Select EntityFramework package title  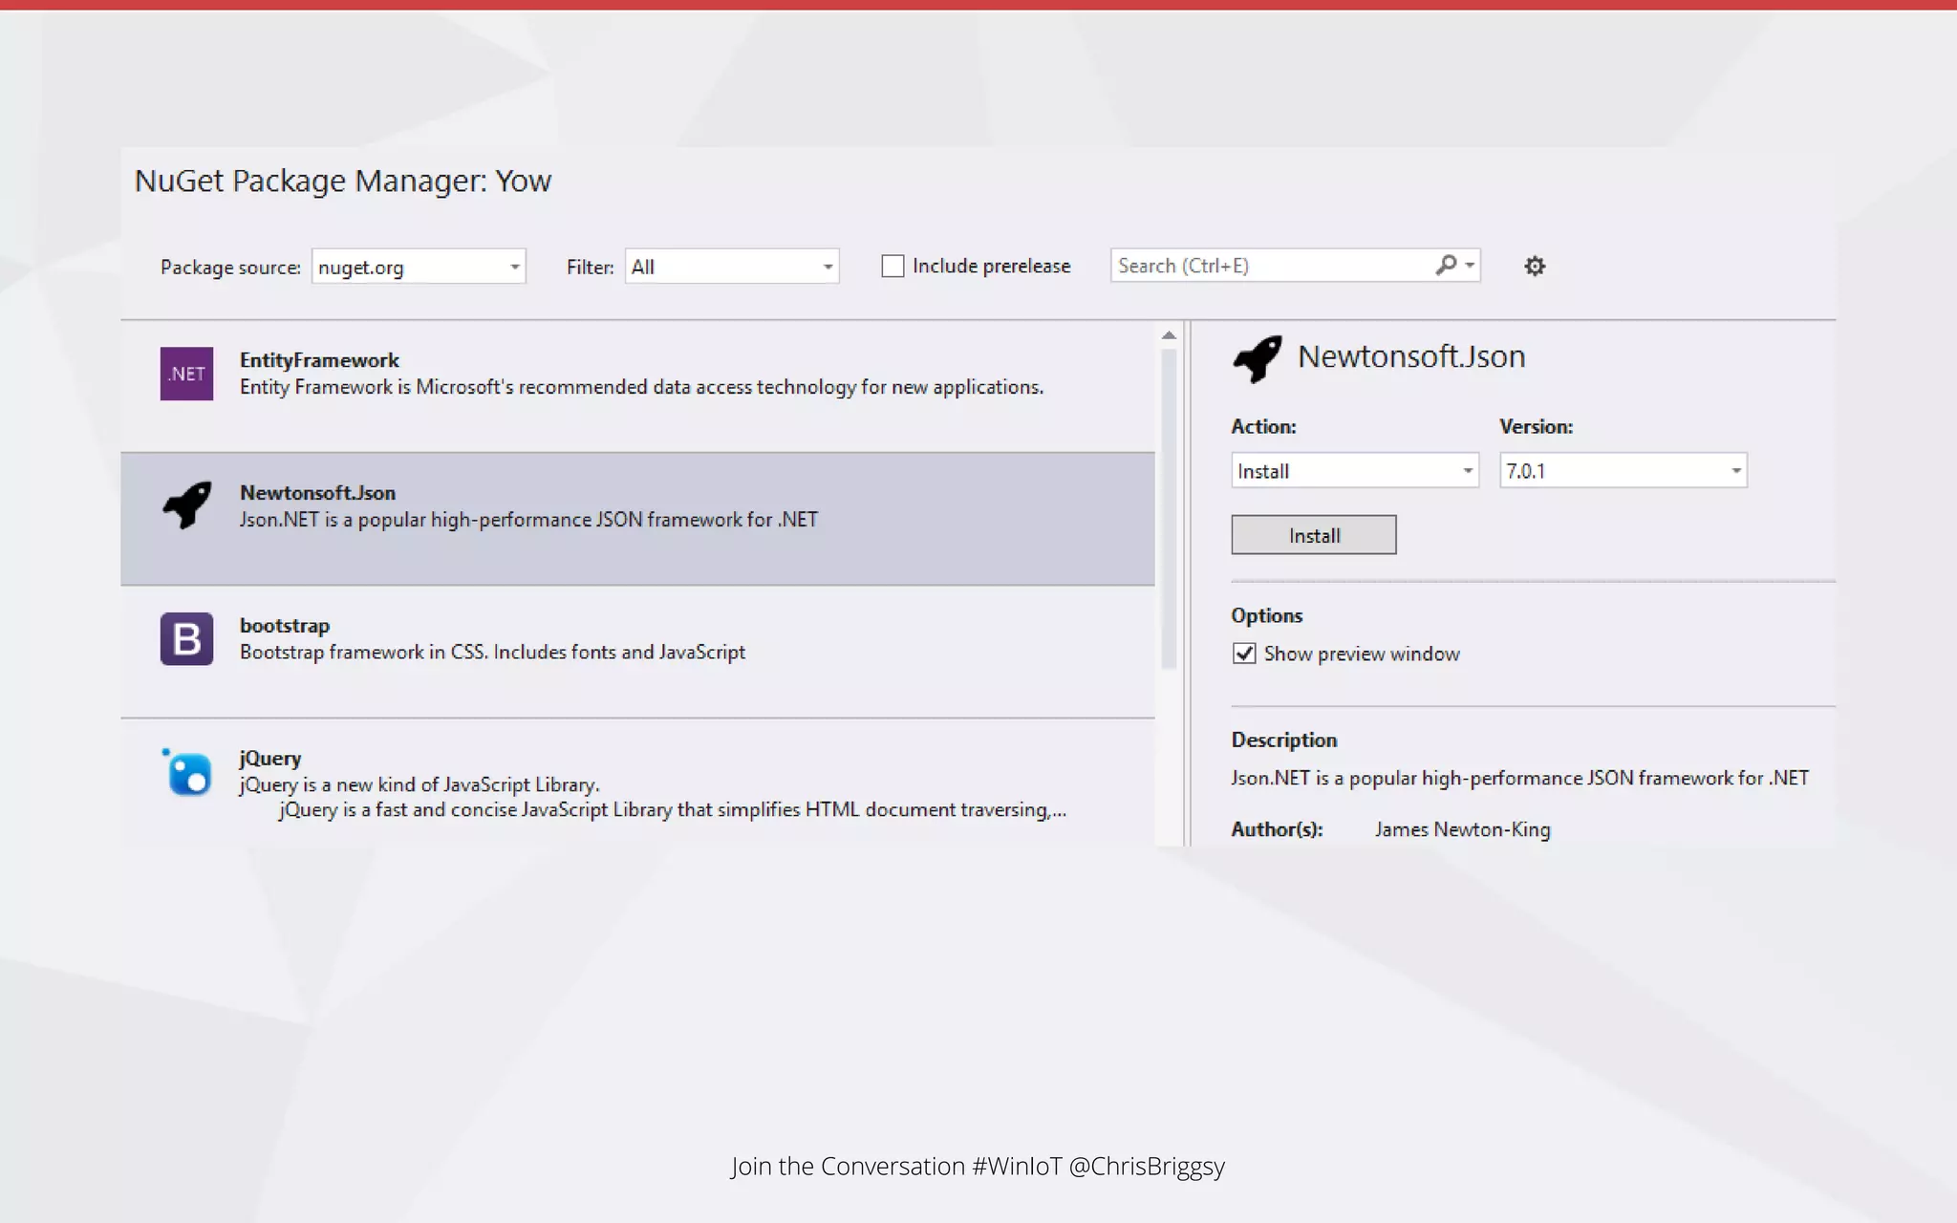pyautogui.click(x=319, y=360)
